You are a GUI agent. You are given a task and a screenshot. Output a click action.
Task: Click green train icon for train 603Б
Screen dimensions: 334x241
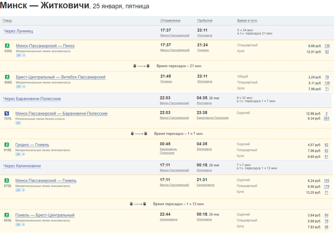(7, 215)
